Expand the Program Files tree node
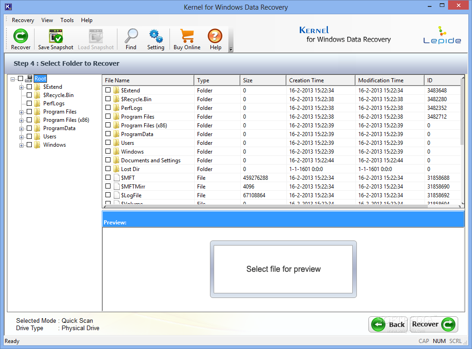472x349 pixels. 21,113
